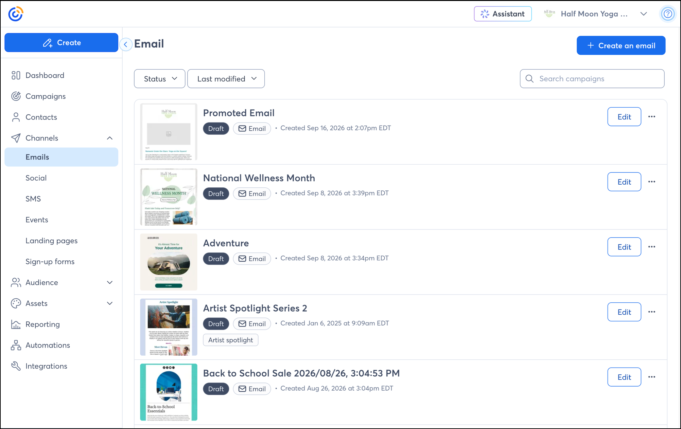This screenshot has height=429, width=681.
Task: Collapse the sidebar with the back arrow
Action: coord(126,44)
